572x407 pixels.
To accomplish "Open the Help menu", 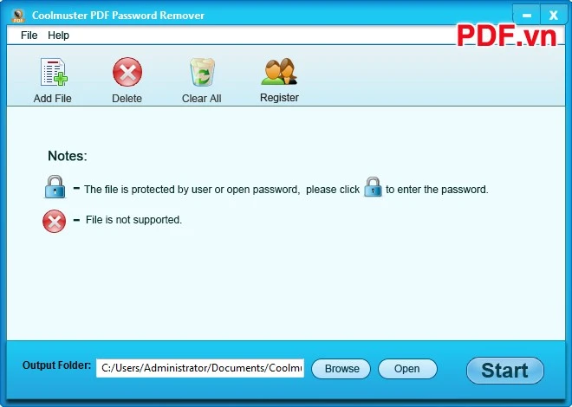I will (x=58, y=36).
